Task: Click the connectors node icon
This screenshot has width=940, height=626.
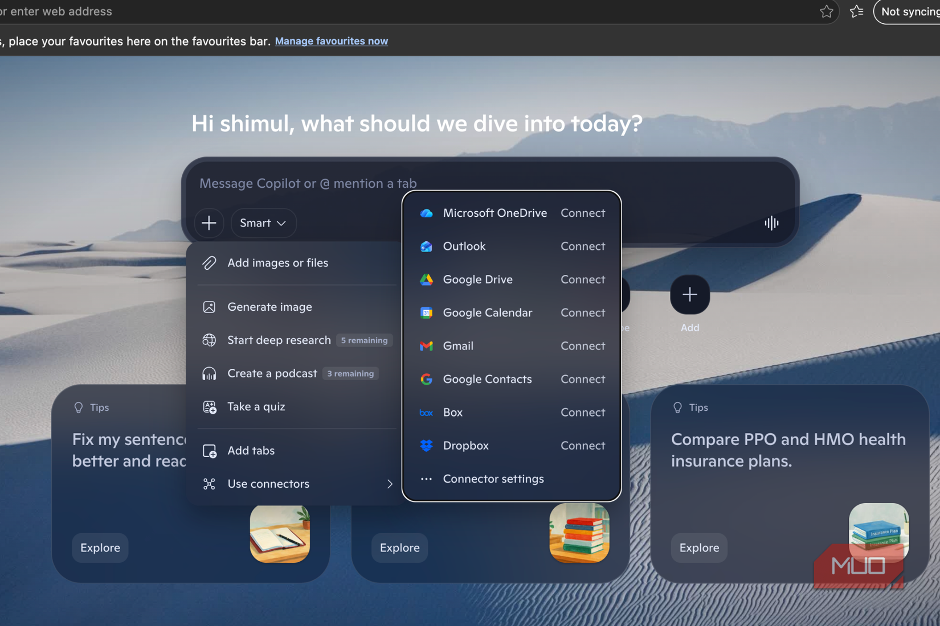Action: tap(209, 484)
